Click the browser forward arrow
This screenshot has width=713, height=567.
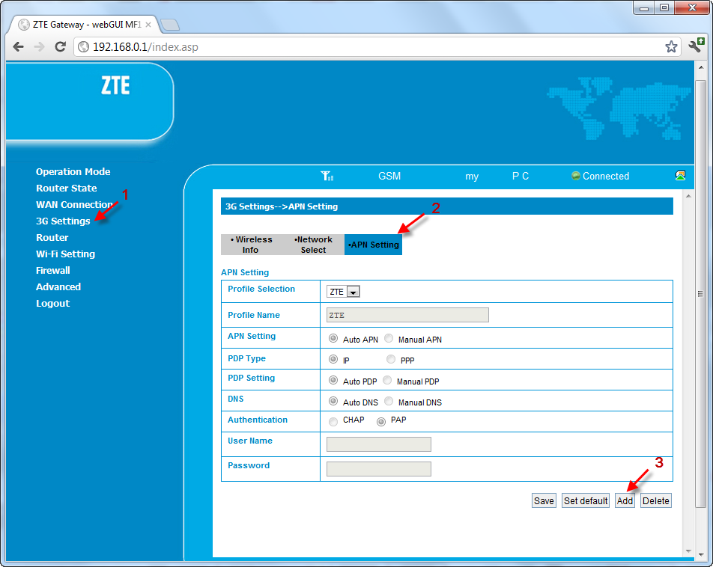[x=40, y=47]
